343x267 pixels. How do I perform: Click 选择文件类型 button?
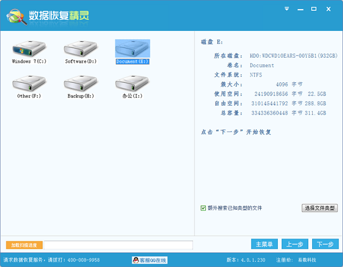coord(320,208)
